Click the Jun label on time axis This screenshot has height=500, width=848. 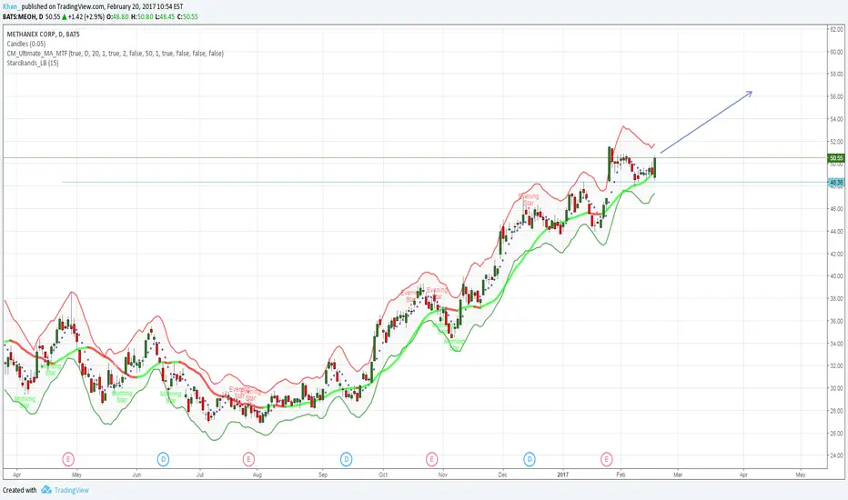136,475
